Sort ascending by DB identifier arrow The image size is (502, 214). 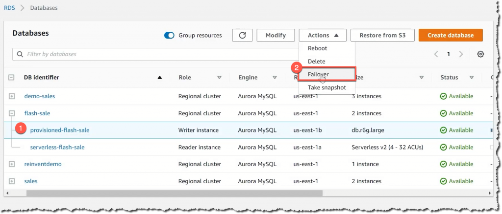tap(160, 78)
